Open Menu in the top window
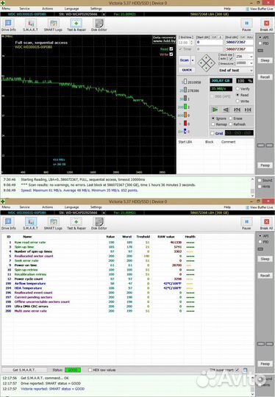 [6, 9]
